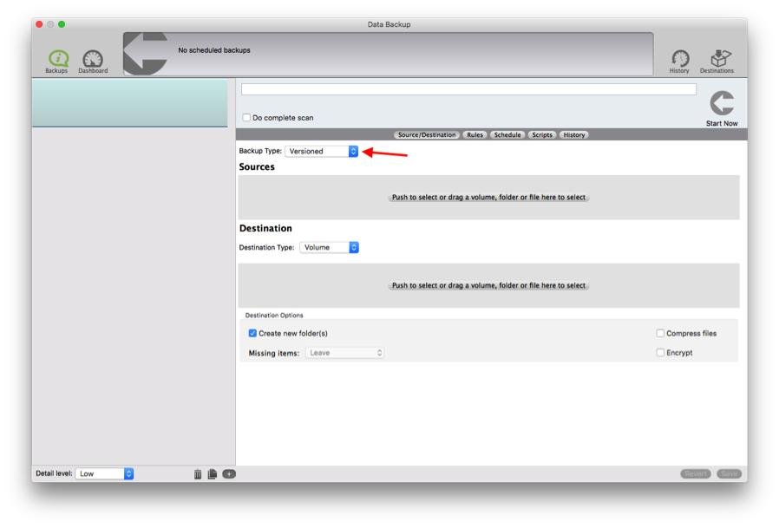Push to select a destination volume

coord(492,284)
